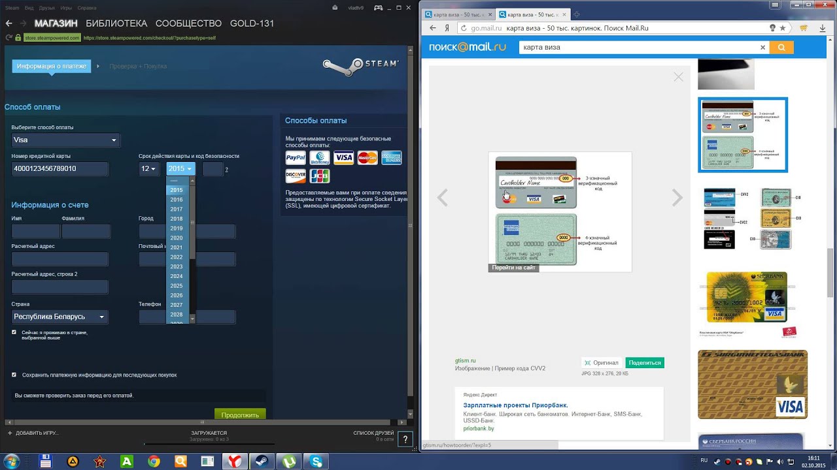
Task: Switch to БИБЛИОТЕКА section
Action: pyautogui.click(x=116, y=23)
